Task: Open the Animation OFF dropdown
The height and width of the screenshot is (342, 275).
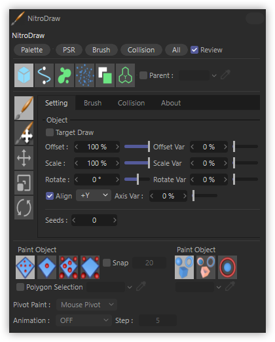Action: tap(84, 320)
